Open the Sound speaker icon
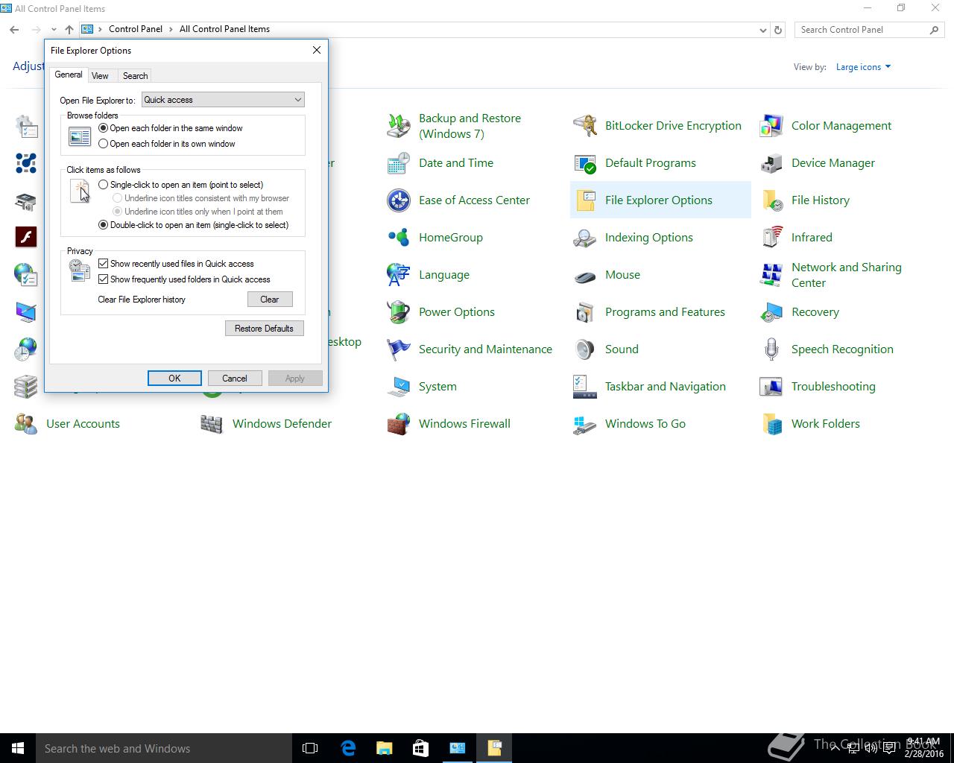The image size is (954, 763). [x=585, y=349]
